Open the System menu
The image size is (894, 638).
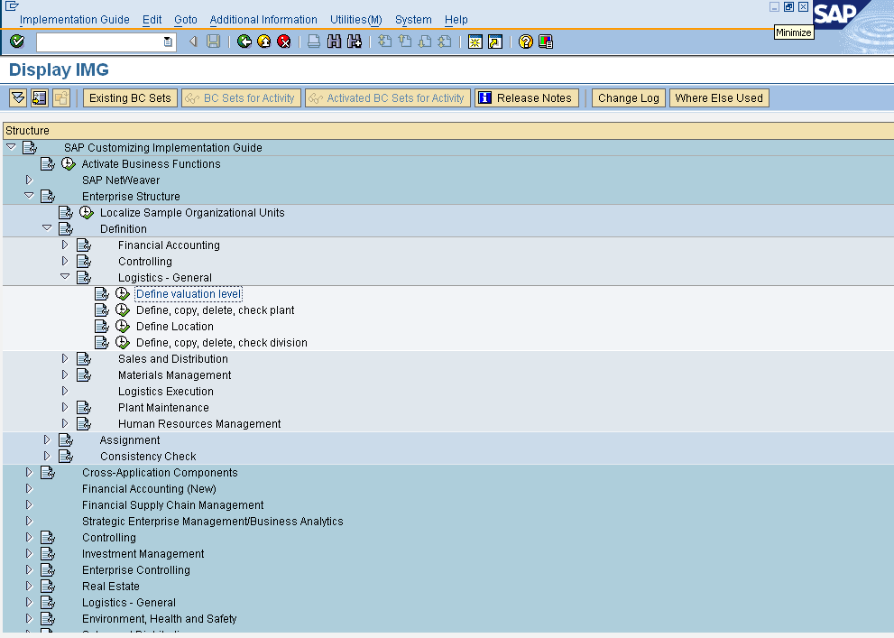(x=413, y=19)
